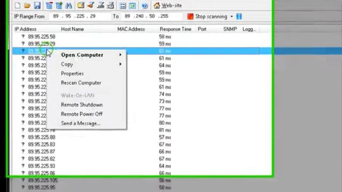The width and height of the screenshot is (342, 192).
Task: Click the yellow note toolbar icon
Action: [81, 5]
